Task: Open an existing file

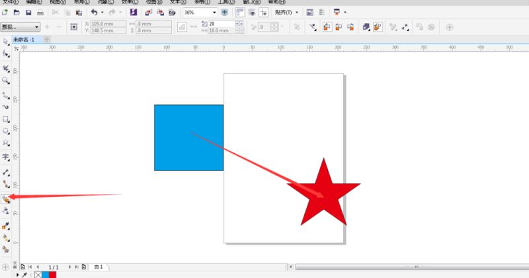Action: (x=17, y=13)
